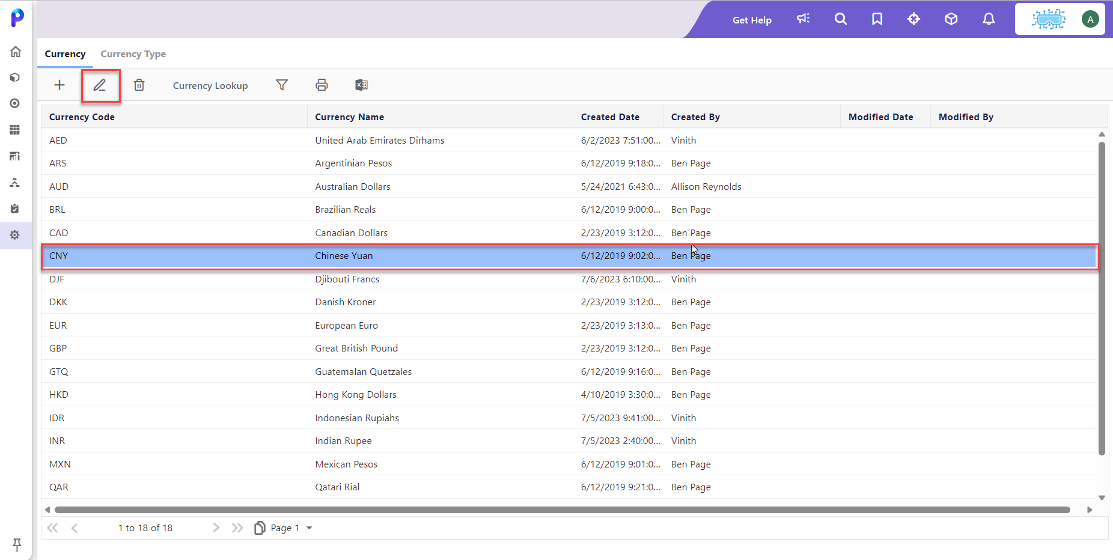The height and width of the screenshot is (560, 1113).
Task: Add a new currency with plus icon
Action: (59, 85)
